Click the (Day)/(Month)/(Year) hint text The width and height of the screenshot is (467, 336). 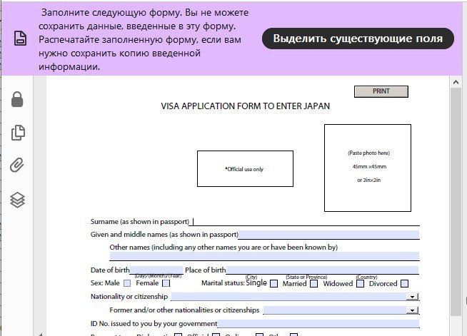pos(158,276)
